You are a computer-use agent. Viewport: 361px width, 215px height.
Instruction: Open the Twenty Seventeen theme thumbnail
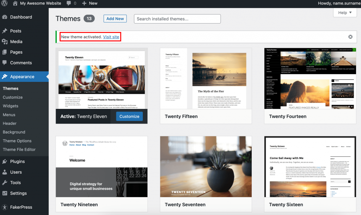(x=206, y=167)
